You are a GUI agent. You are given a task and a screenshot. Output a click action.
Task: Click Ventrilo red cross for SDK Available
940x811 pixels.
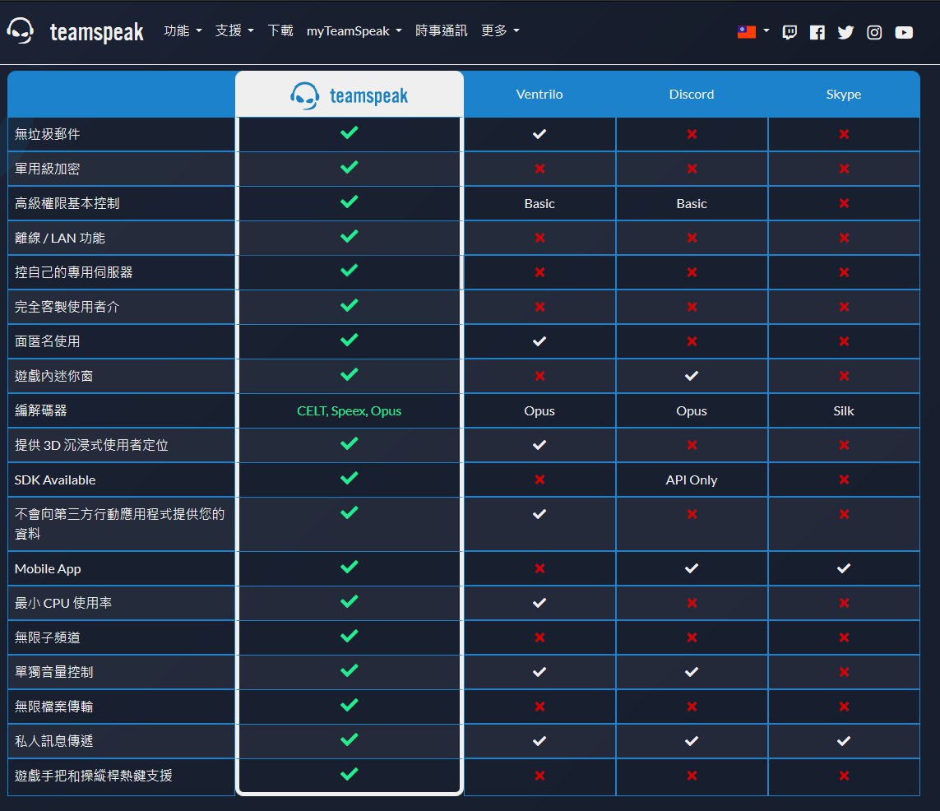point(539,480)
